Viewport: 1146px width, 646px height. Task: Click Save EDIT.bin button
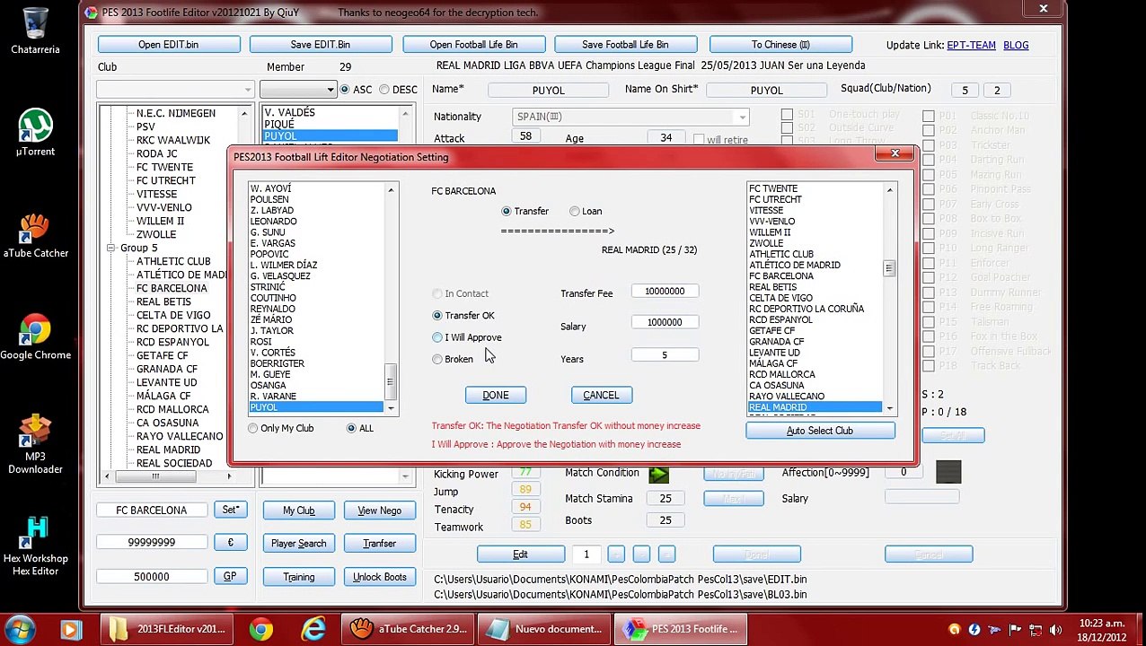point(321,44)
